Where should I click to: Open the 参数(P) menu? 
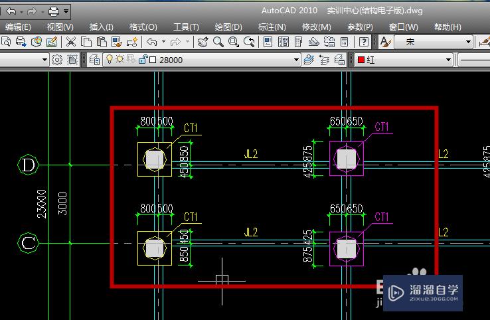point(360,27)
